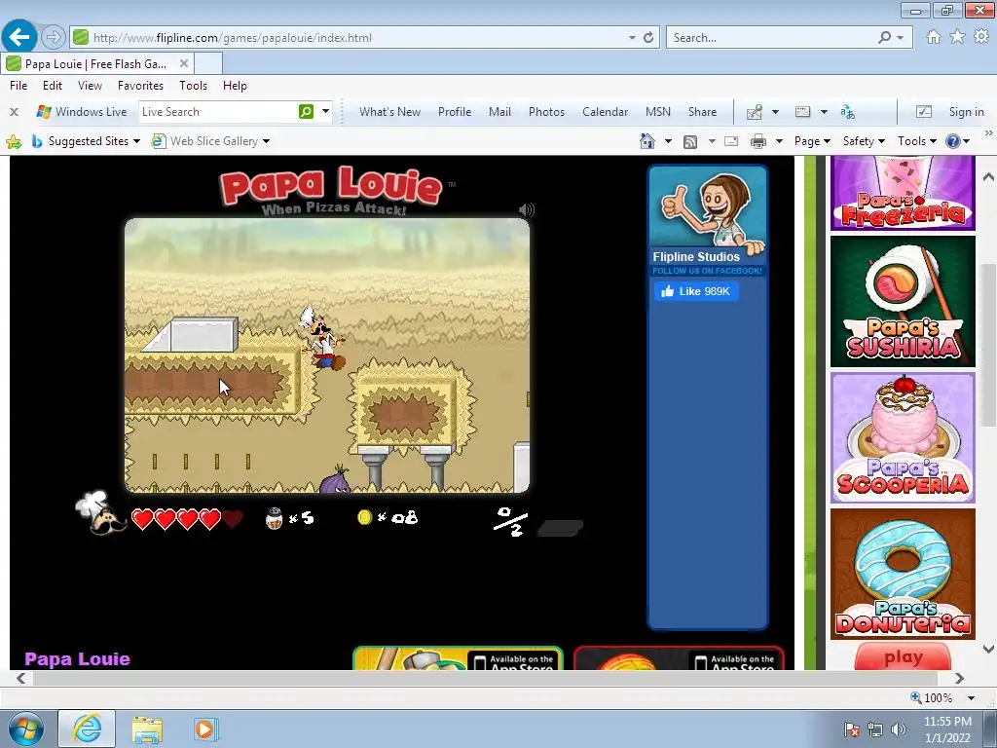Click the Facebook Like 989K button
The height and width of the screenshot is (748, 997).
click(696, 291)
